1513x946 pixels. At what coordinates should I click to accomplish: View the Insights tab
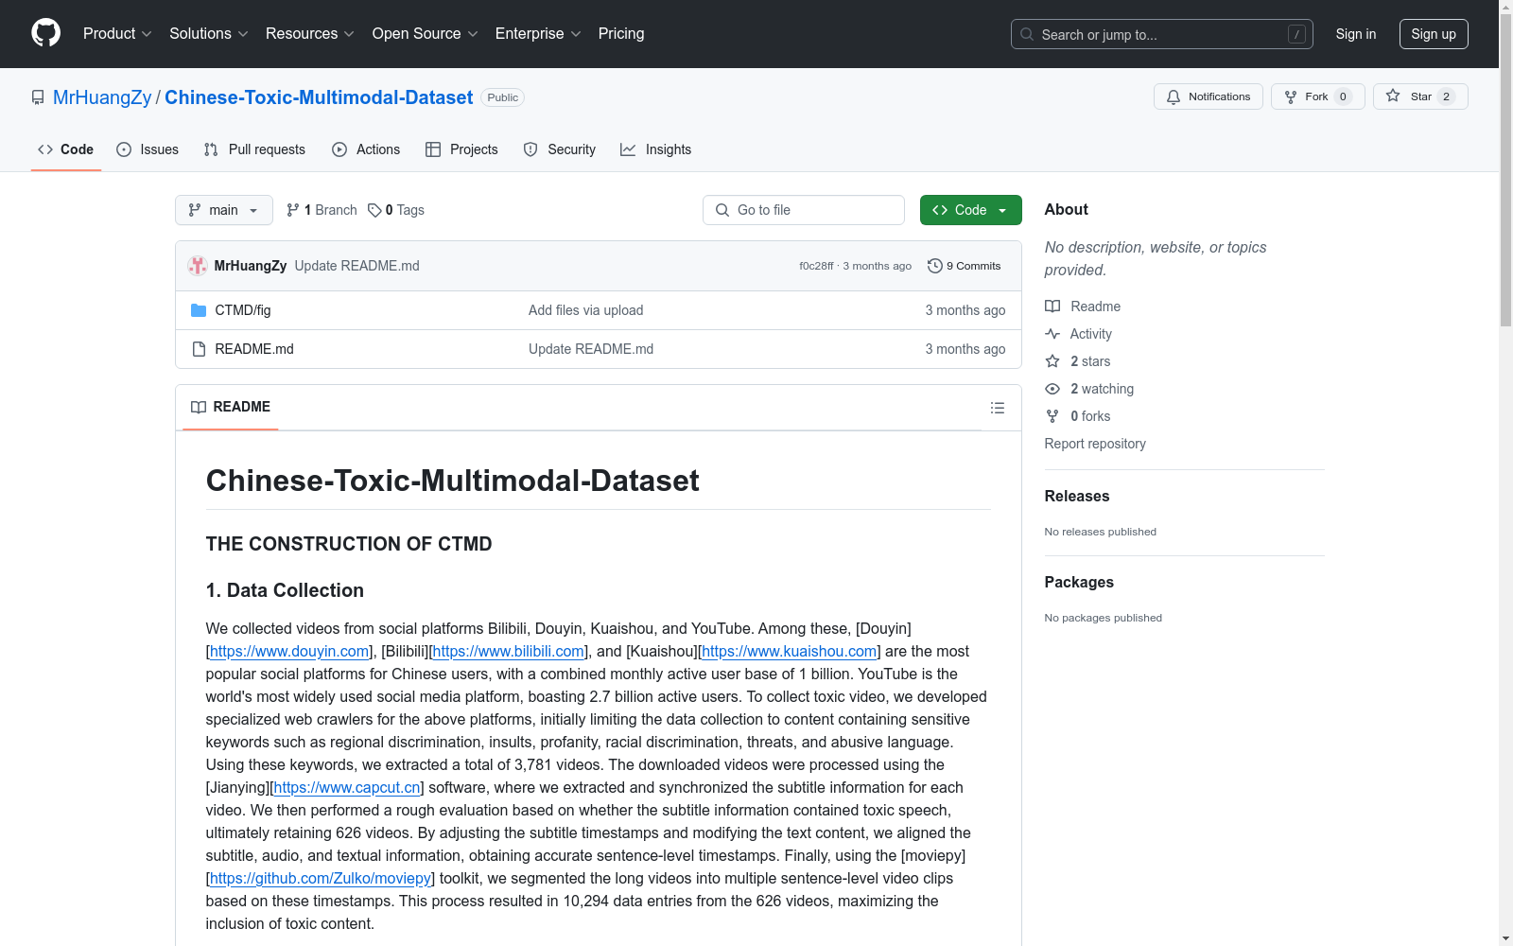tap(656, 149)
